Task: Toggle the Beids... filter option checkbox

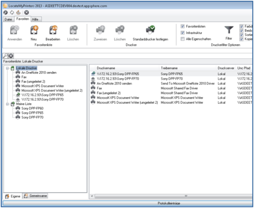Action: 241,31
